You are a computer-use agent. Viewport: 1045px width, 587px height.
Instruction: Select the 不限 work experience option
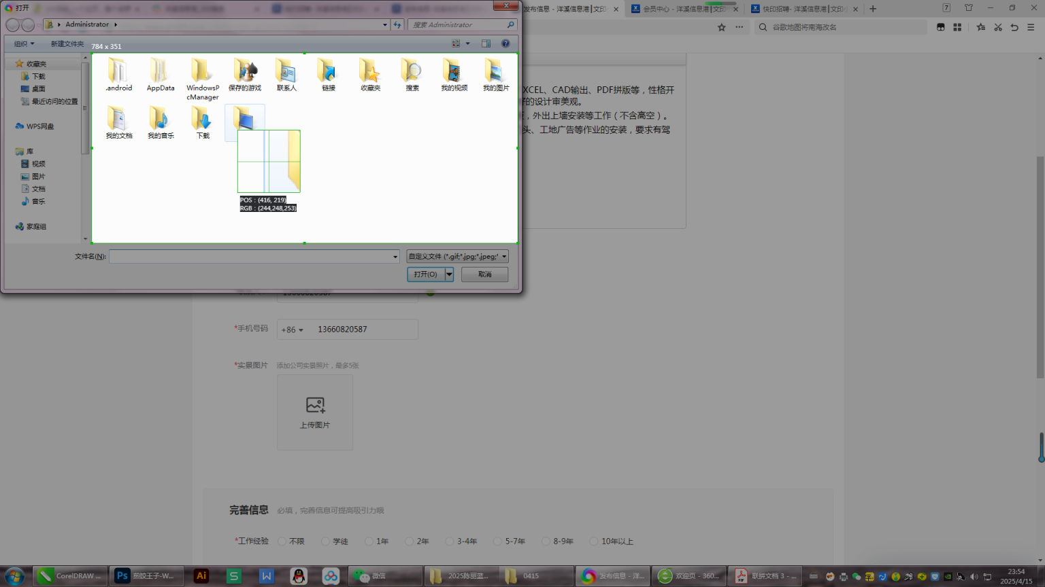(282, 541)
